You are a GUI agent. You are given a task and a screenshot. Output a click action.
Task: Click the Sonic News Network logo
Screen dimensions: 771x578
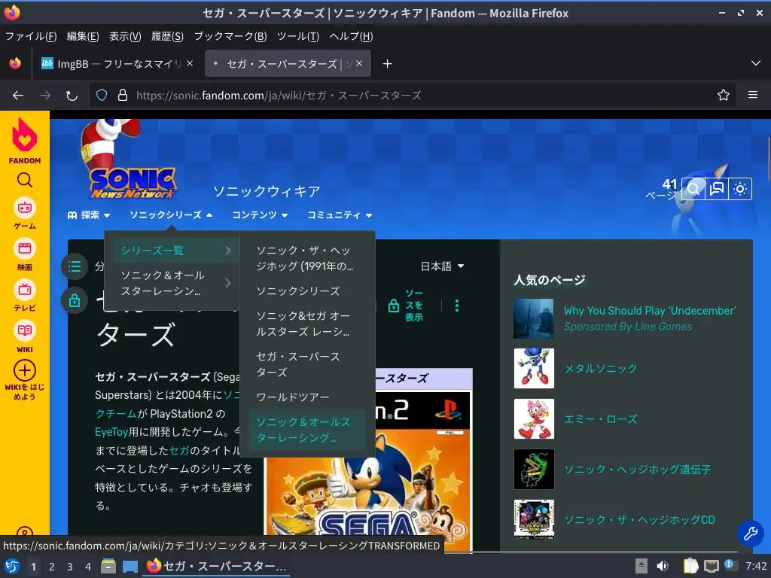coord(131,161)
